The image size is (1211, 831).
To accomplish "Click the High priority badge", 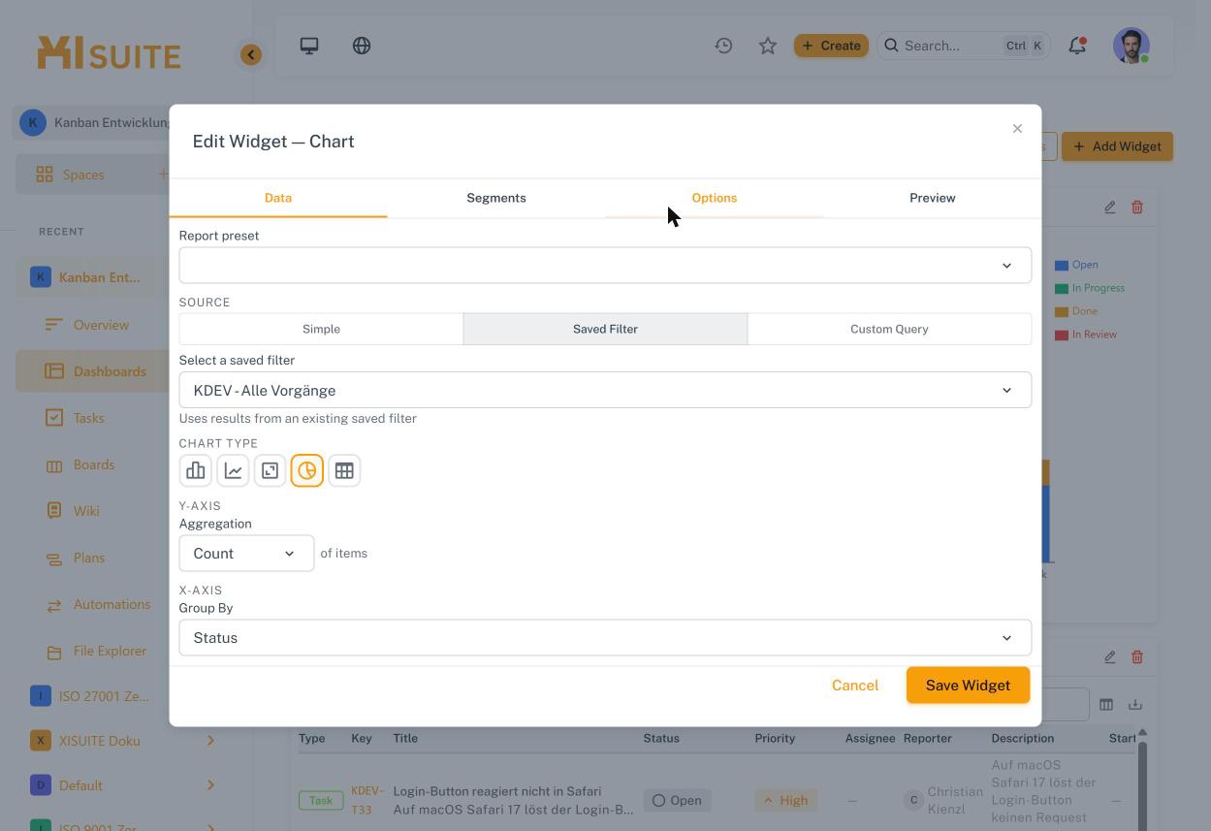I will (786, 800).
